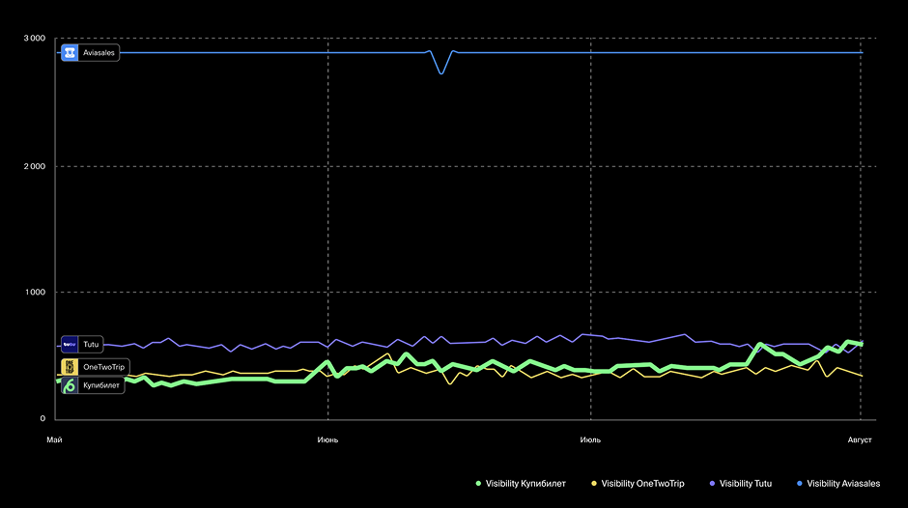The image size is (908, 508).
Task: Click the dip in the Aviasales line
Action: [441, 72]
